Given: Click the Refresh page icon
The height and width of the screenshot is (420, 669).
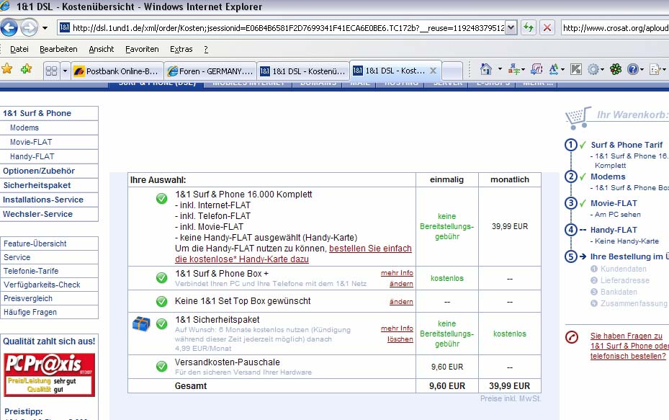Looking at the screenshot, I should (x=529, y=28).
